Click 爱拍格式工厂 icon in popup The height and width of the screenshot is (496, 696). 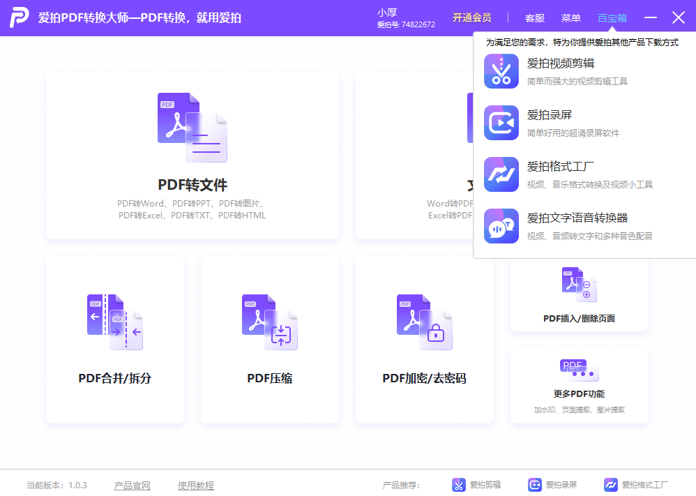(x=501, y=174)
